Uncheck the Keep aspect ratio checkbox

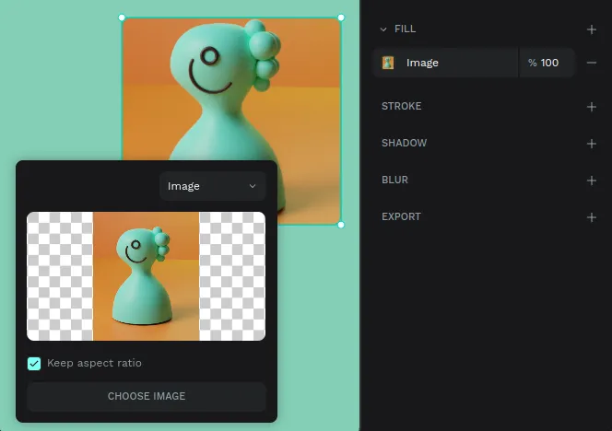click(x=34, y=363)
